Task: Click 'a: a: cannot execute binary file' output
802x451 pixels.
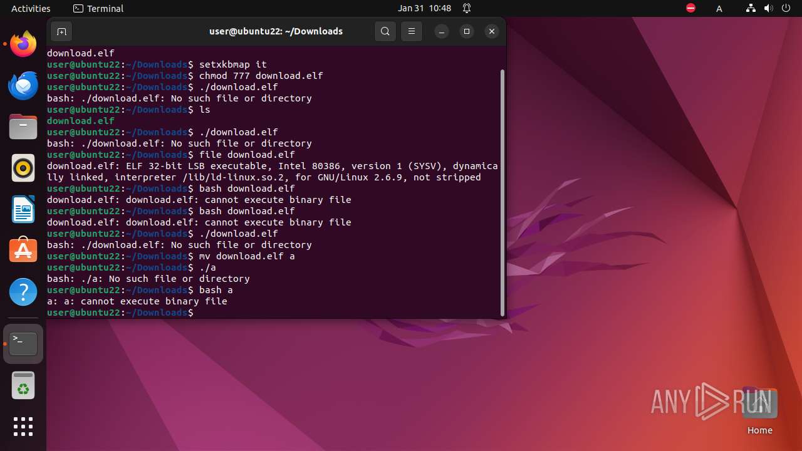Action: (137, 301)
